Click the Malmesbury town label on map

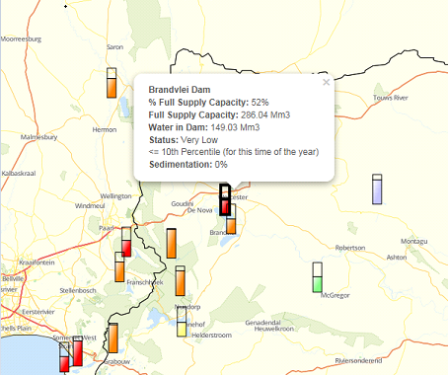point(38,137)
